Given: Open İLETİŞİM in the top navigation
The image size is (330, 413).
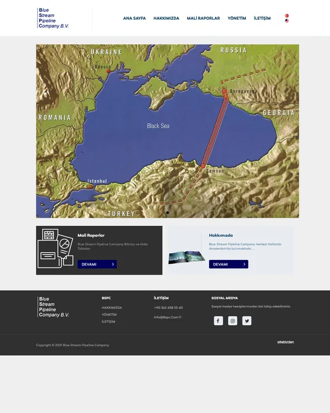Looking at the screenshot, I should point(262,18).
